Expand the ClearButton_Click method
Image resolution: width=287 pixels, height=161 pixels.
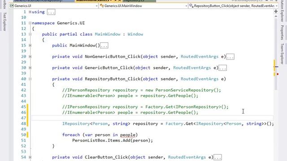pos(30,157)
